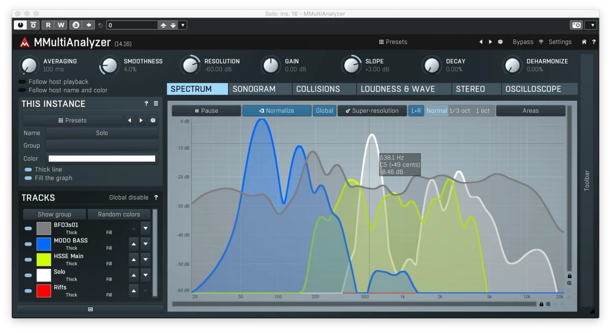Adjust the Averaging knob
The width and height of the screenshot is (611, 332).
[29, 66]
